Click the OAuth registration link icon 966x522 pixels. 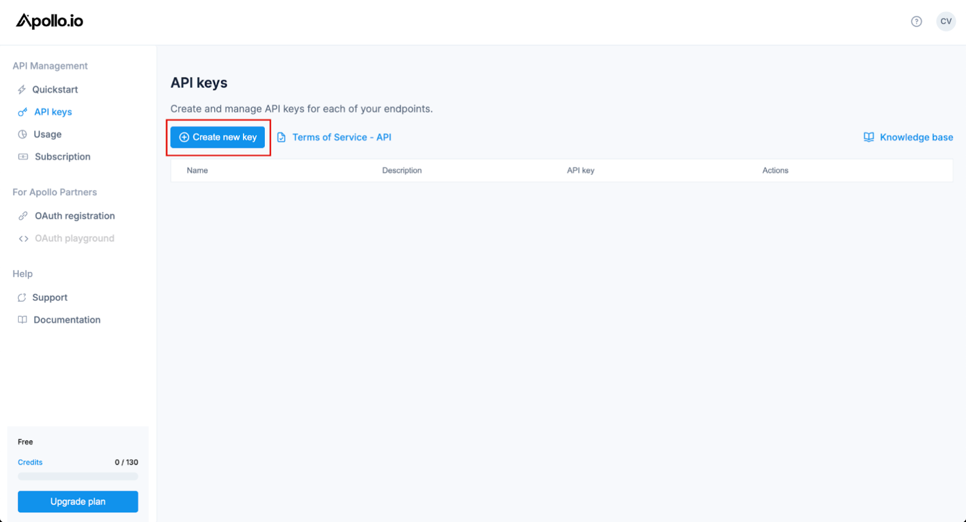(23, 216)
